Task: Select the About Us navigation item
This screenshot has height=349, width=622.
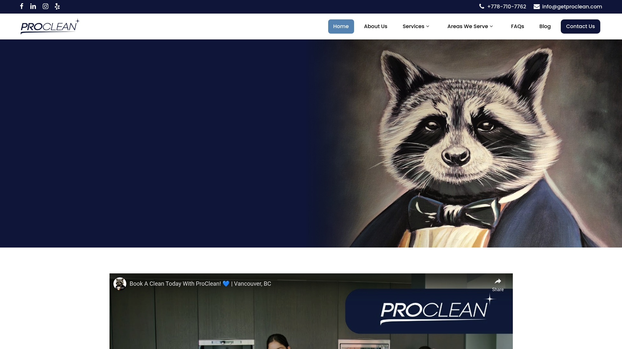Action: (375, 26)
